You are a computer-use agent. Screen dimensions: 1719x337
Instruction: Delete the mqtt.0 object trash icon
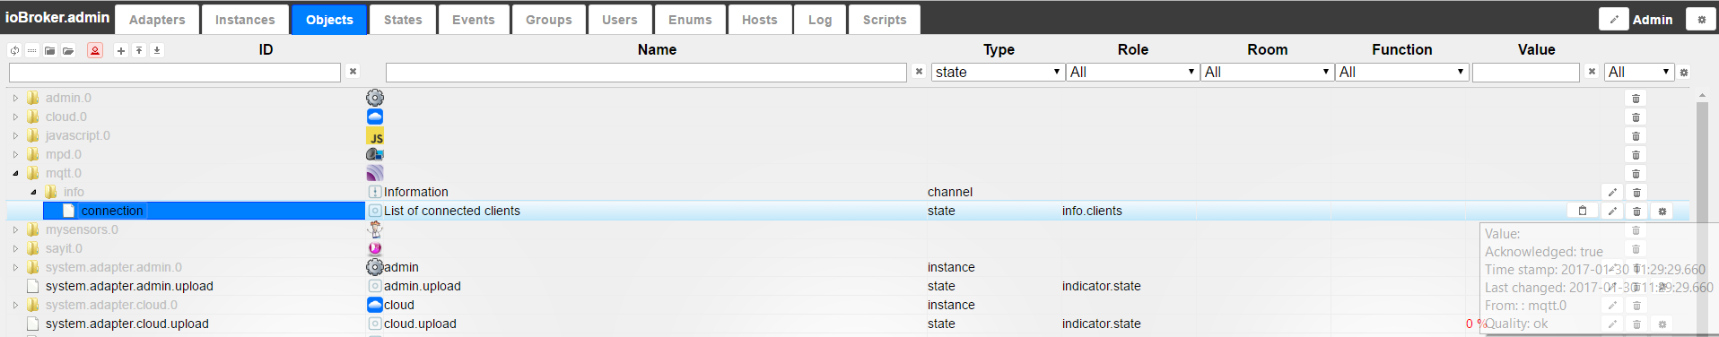tap(1636, 174)
